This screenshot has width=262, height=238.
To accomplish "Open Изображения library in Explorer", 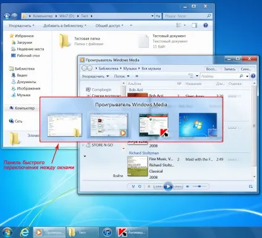I will coord(26,89).
